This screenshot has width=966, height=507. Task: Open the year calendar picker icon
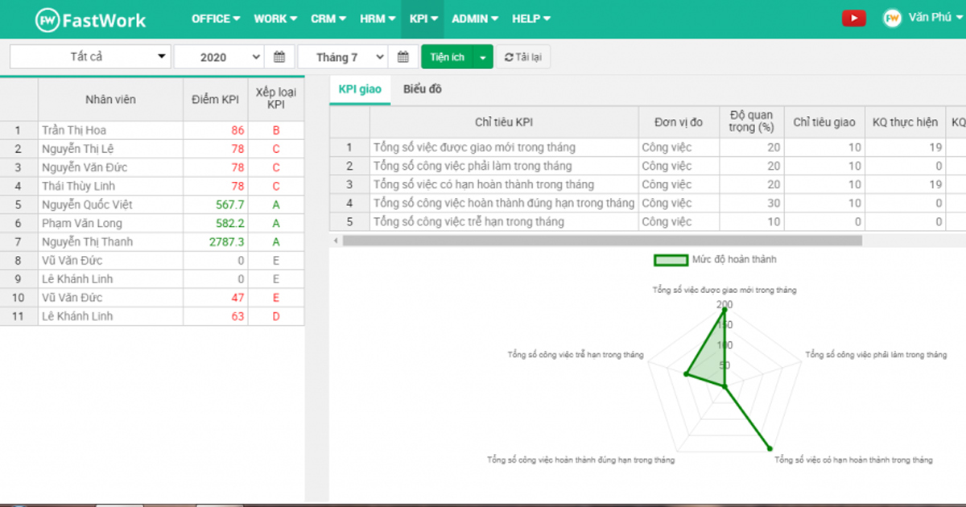pyautogui.click(x=279, y=57)
